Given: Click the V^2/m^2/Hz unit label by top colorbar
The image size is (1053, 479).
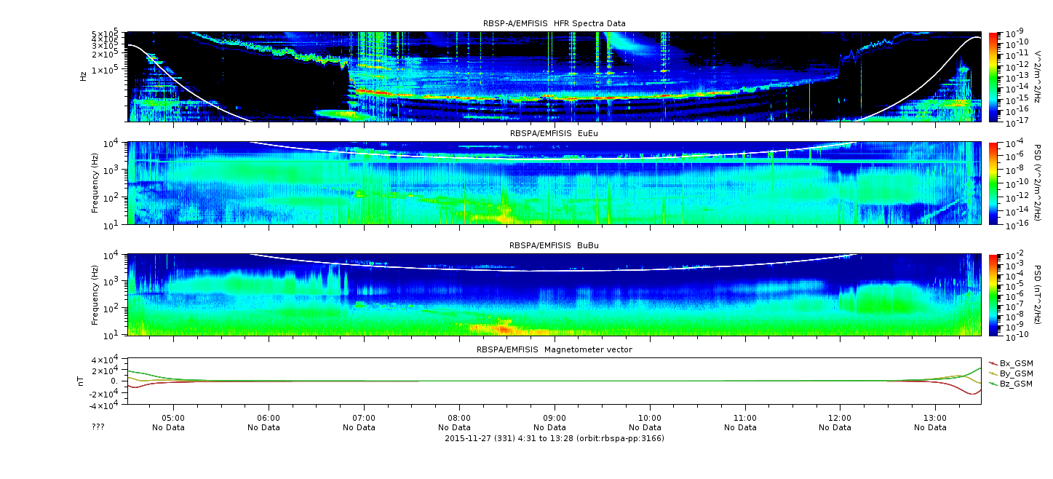Looking at the screenshot, I should (x=1036, y=76).
